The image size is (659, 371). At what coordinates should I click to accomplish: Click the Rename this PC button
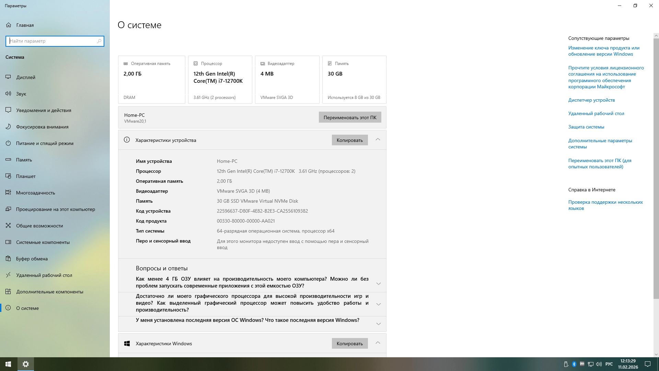pyautogui.click(x=350, y=117)
